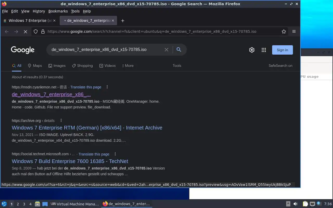Switch to workspace 3 in taskbar
Viewport: 333px width, 208px height.
tap(24, 204)
